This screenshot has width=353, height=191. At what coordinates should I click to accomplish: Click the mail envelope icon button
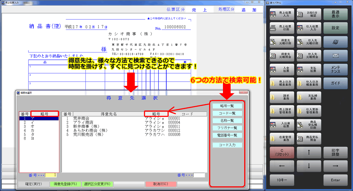335,56
